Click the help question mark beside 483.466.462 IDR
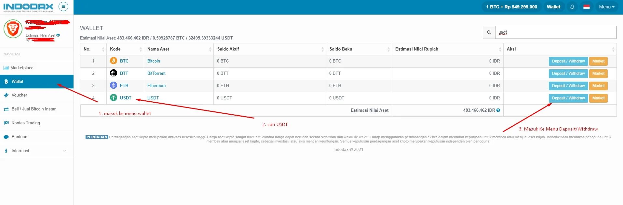The height and width of the screenshot is (205, 623). [498, 110]
